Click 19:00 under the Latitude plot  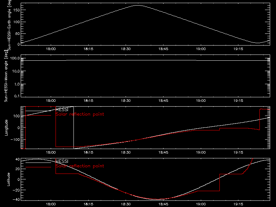click(201, 204)
